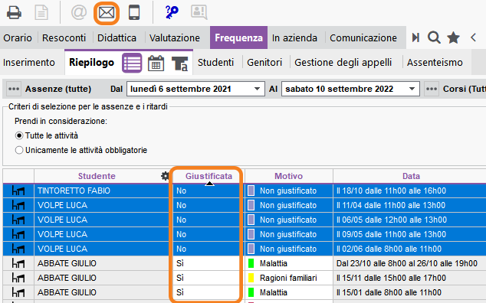
Task: Click the desk icon of Ragioni familiari row
Action: pos(18,278)
